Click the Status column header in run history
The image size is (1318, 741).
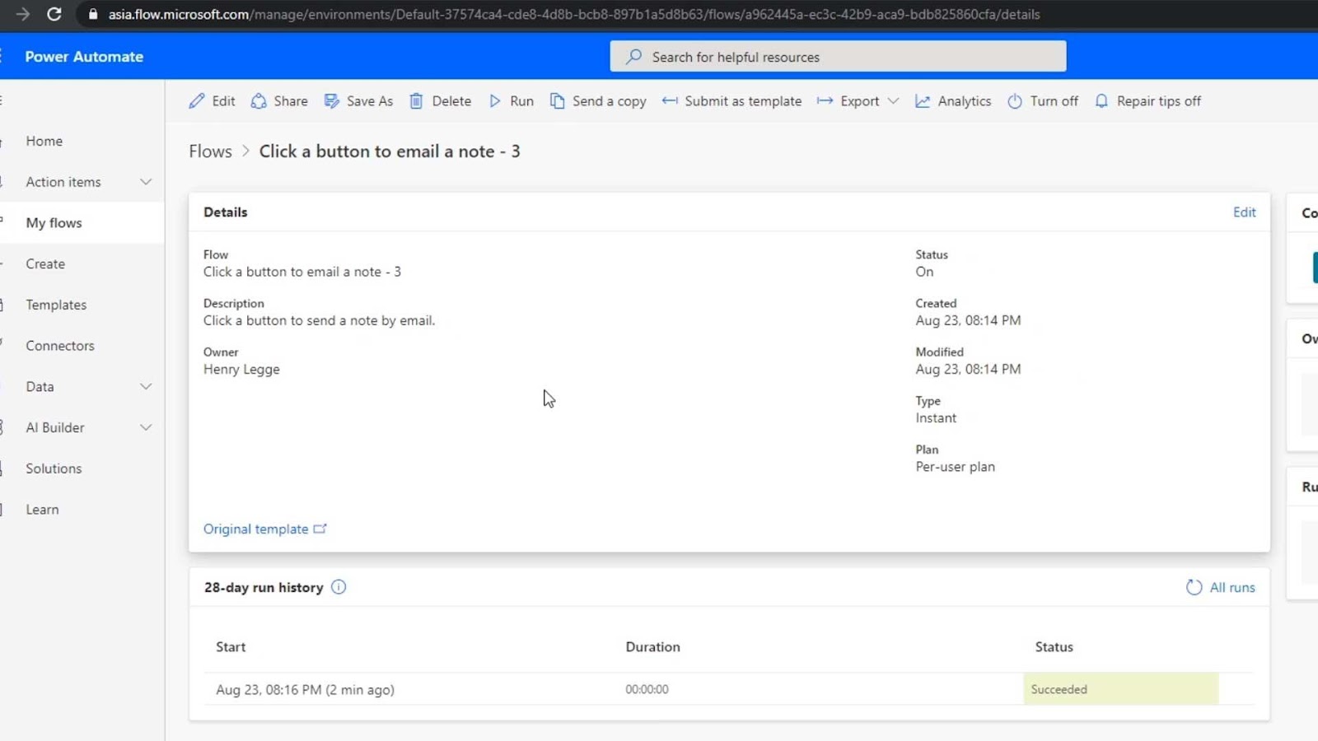1054,647
